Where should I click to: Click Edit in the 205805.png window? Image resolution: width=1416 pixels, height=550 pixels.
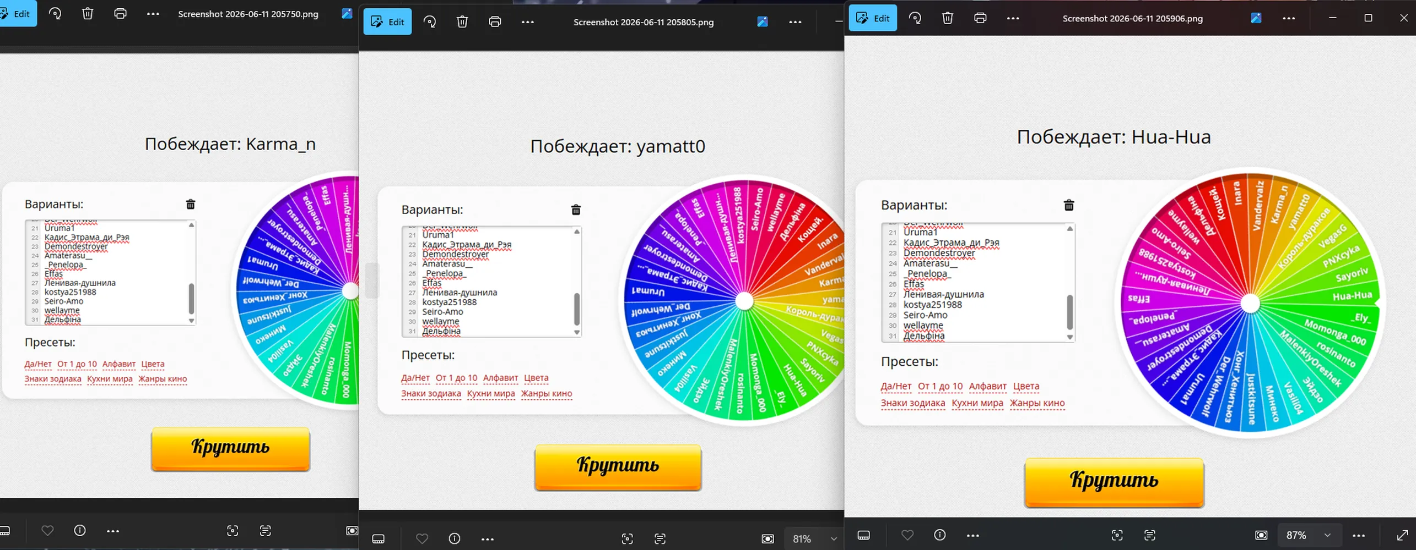(x=387, y=22)
